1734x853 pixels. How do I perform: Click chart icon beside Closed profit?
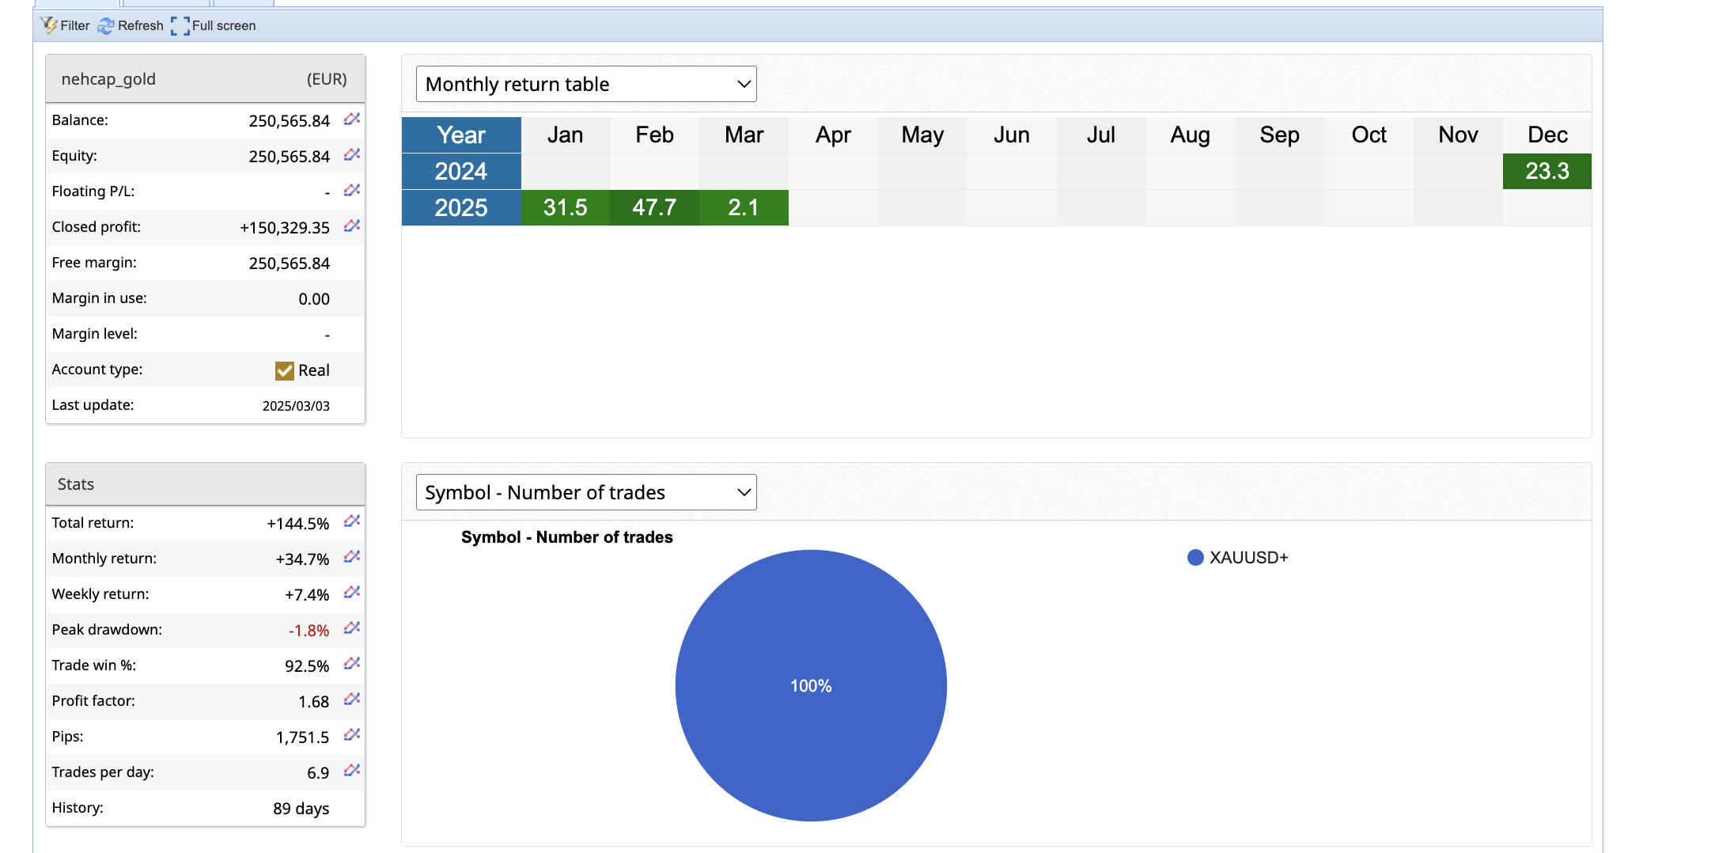pyautogui.click(x=352, y=226)
